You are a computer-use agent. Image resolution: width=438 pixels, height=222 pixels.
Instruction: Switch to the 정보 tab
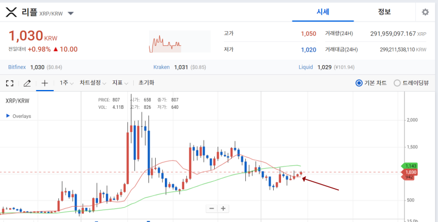coord(384,12)
